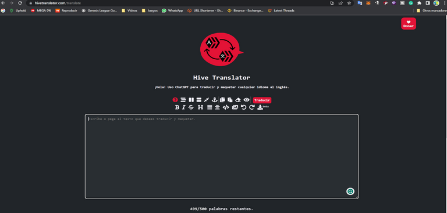Open the Uphold bookmark
Viewport: 447px width, 213px height.
coord(17,10)
